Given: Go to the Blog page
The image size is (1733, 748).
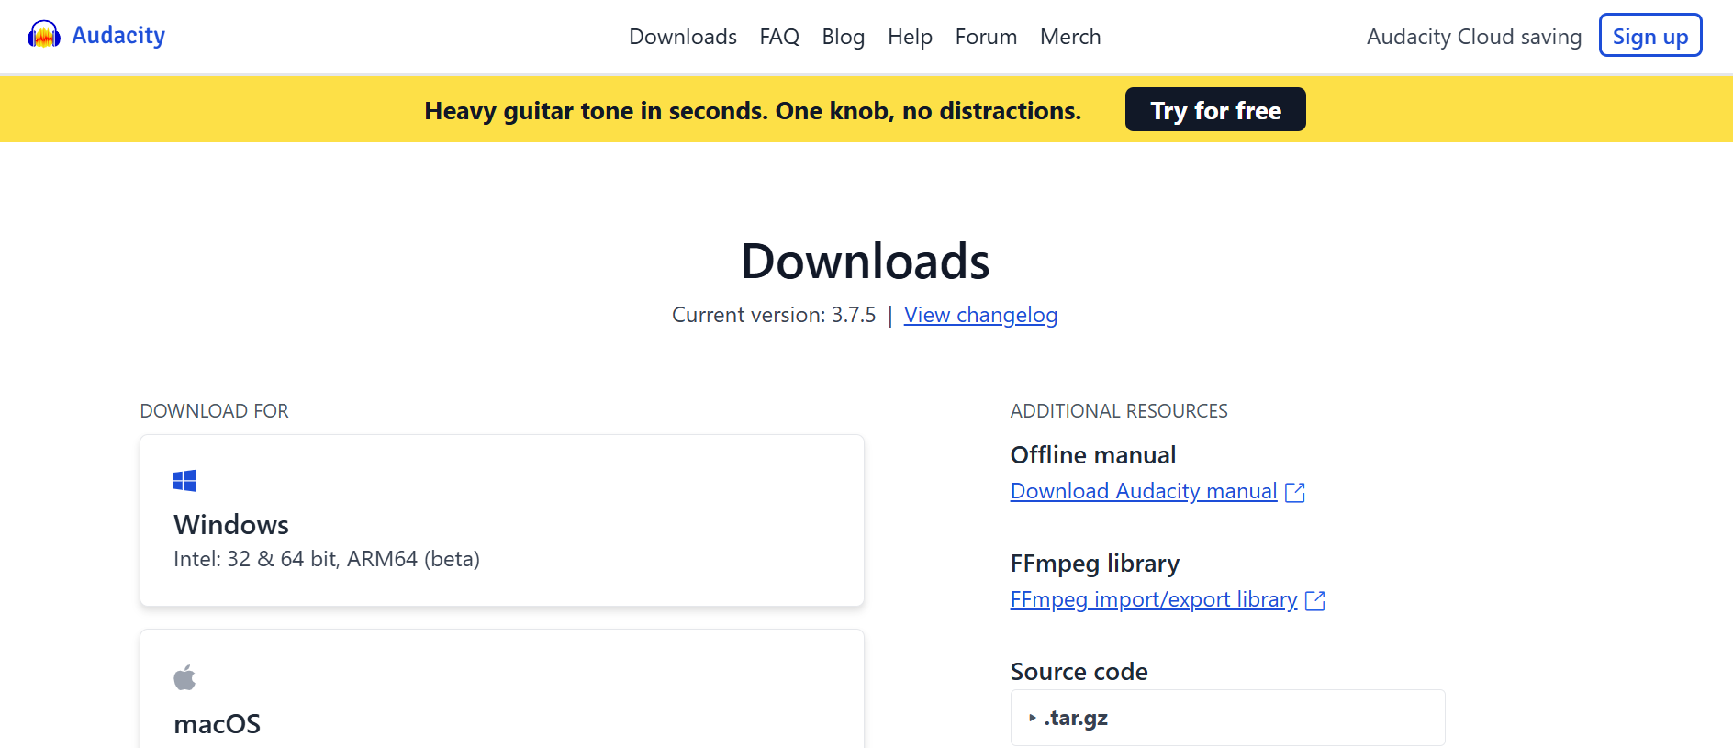Looking at the screenshot, I should click(x=843, y=37).
